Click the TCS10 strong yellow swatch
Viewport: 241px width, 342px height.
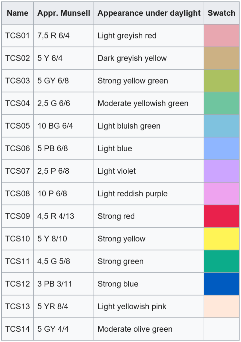click(x=222, y=238)
